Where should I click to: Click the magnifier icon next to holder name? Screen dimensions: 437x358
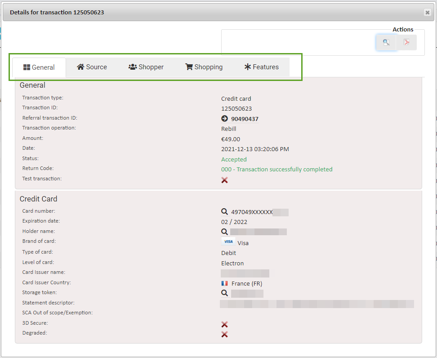(x=224, y=231)
